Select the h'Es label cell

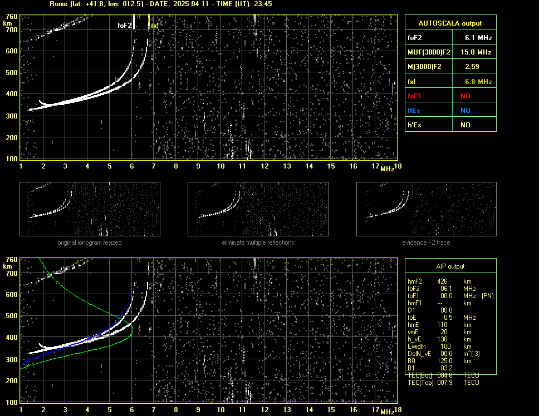pos(429,125)
